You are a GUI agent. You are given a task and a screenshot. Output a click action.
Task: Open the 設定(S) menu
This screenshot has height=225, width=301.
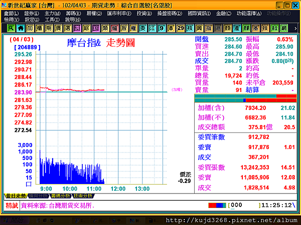[x=32, y=19]
